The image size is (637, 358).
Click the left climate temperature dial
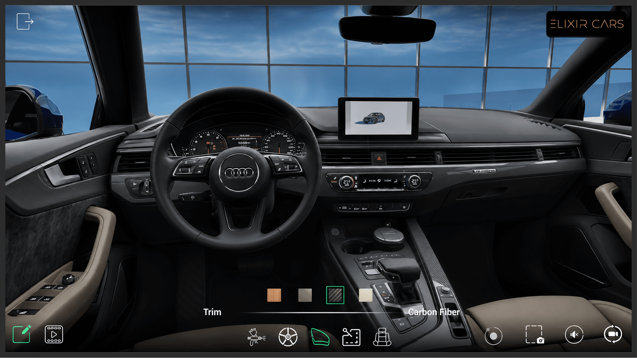[x=347, y=182]
